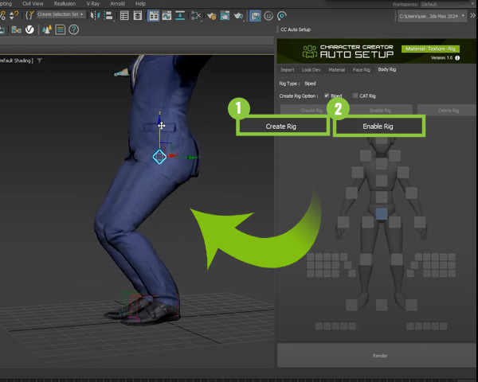Image resolution: width=478 pixels, height=382 pixels.
Task: Click the Render button at panel bottom
Action: coord(378,356)
